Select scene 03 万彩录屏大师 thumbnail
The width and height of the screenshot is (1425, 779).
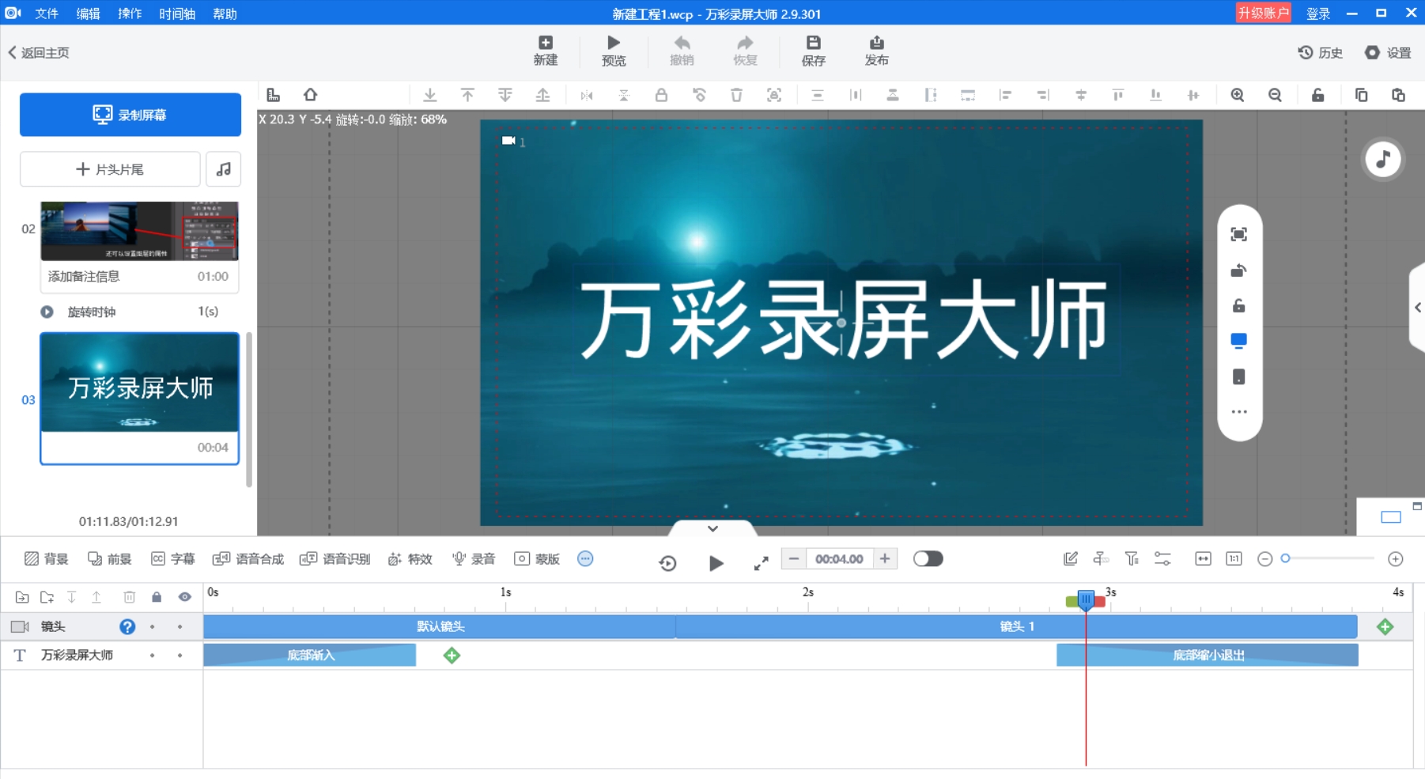tap(139, 383)
